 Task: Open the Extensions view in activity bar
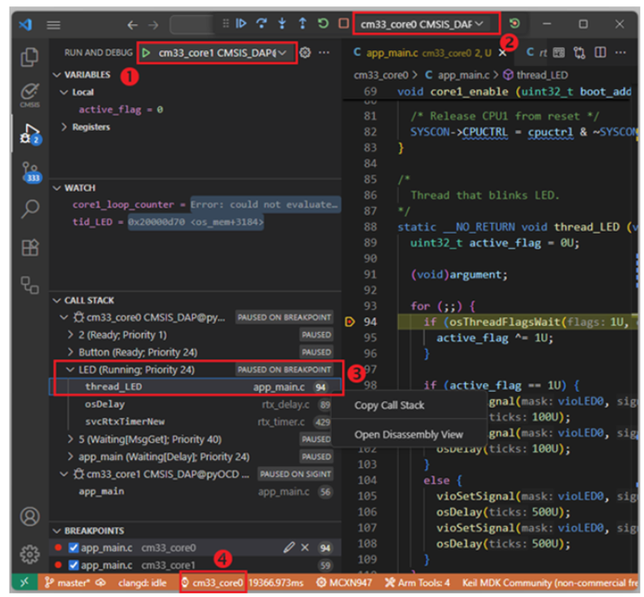pos(30,247)
